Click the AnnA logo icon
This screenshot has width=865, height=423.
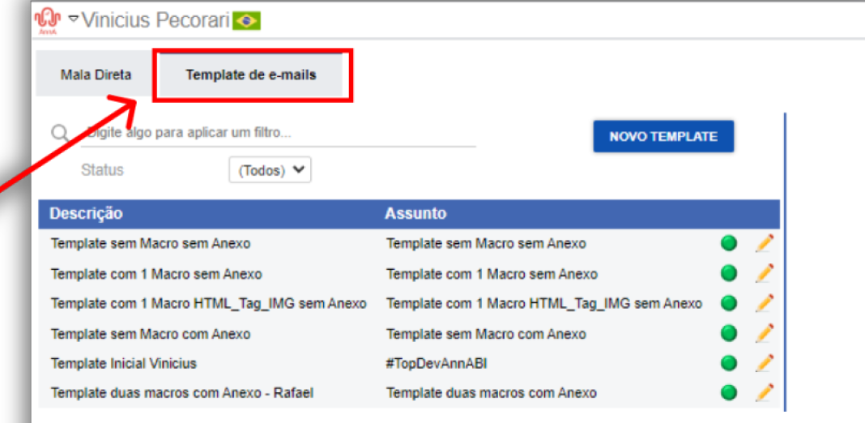pos(47,23)
